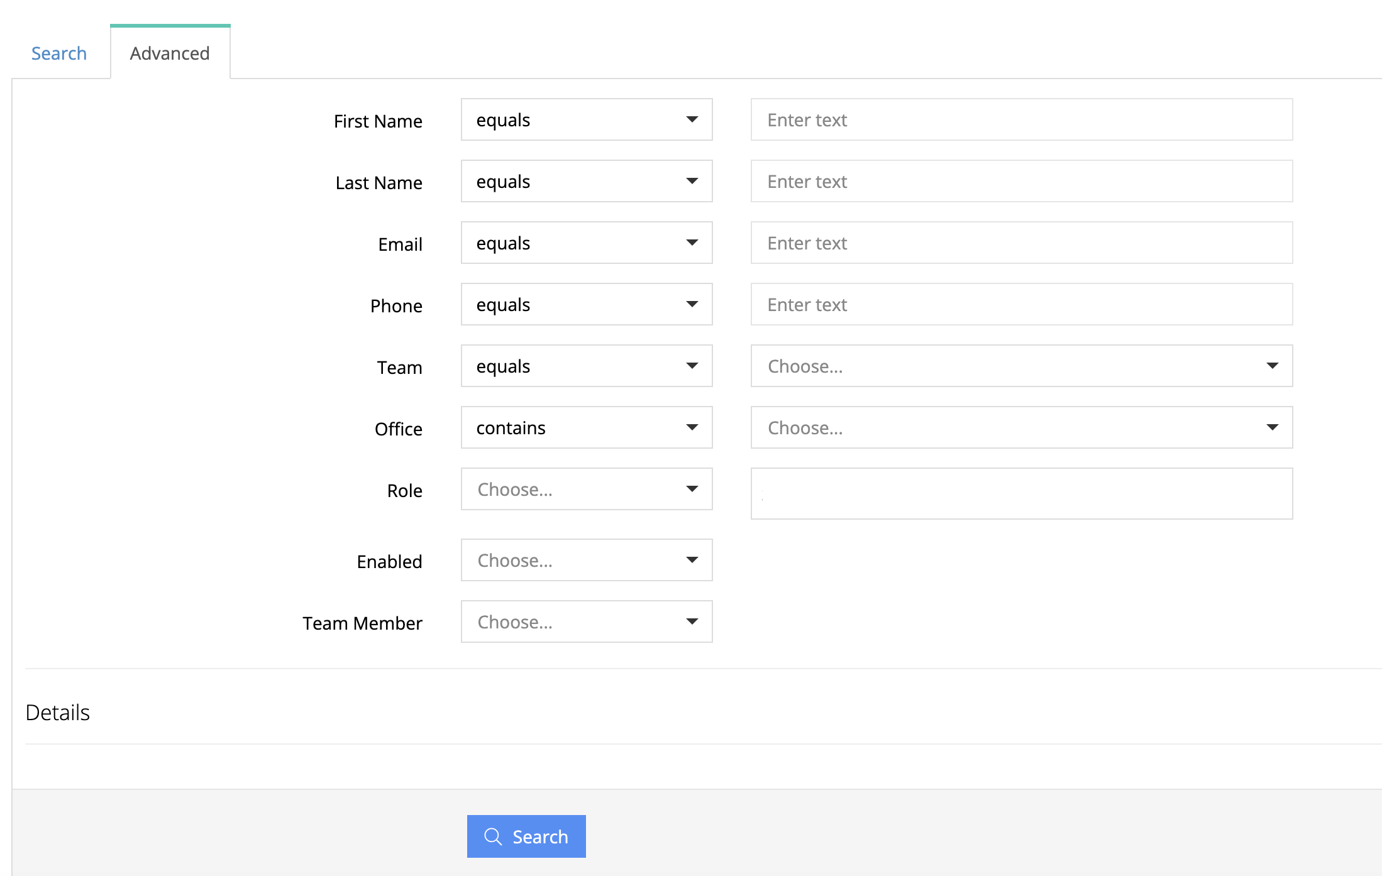Screen dimensions: 1382x876
Task: Click the blue Search button
Action: pyautogui.click(x=526, y=836)
